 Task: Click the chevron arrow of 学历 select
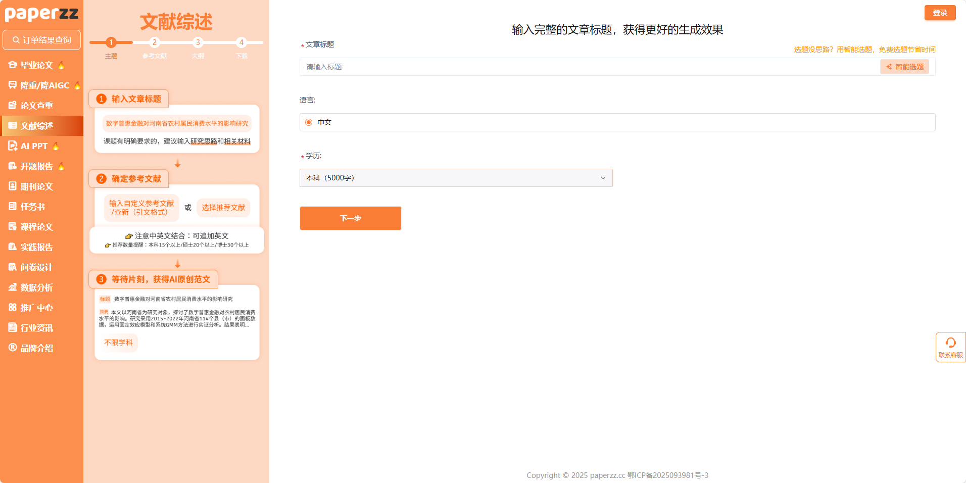click(603, 178)
